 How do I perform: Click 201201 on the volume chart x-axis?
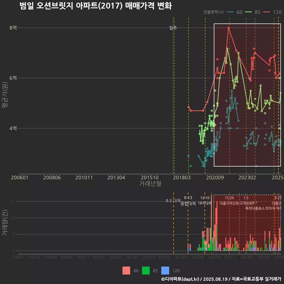coord(99,257)
